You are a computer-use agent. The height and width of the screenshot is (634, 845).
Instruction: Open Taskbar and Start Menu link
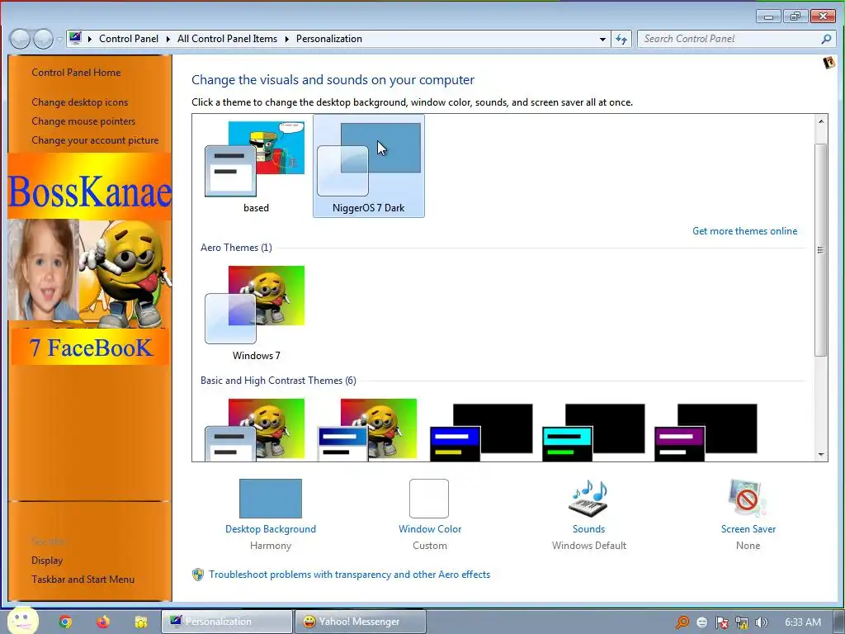(83, 580)
